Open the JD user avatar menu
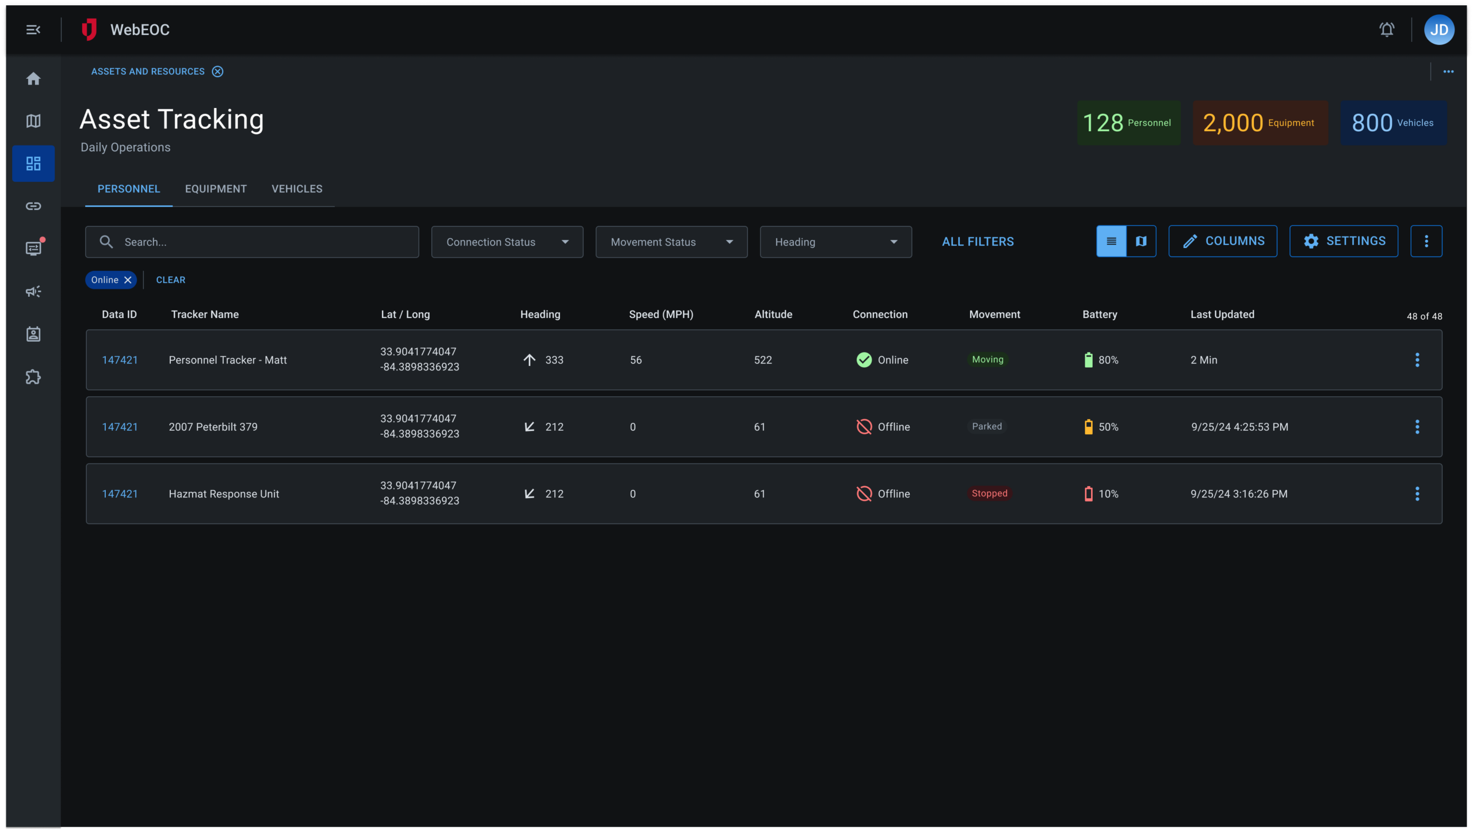The height and width of the screenshot is (830, 1473). 1439,29
